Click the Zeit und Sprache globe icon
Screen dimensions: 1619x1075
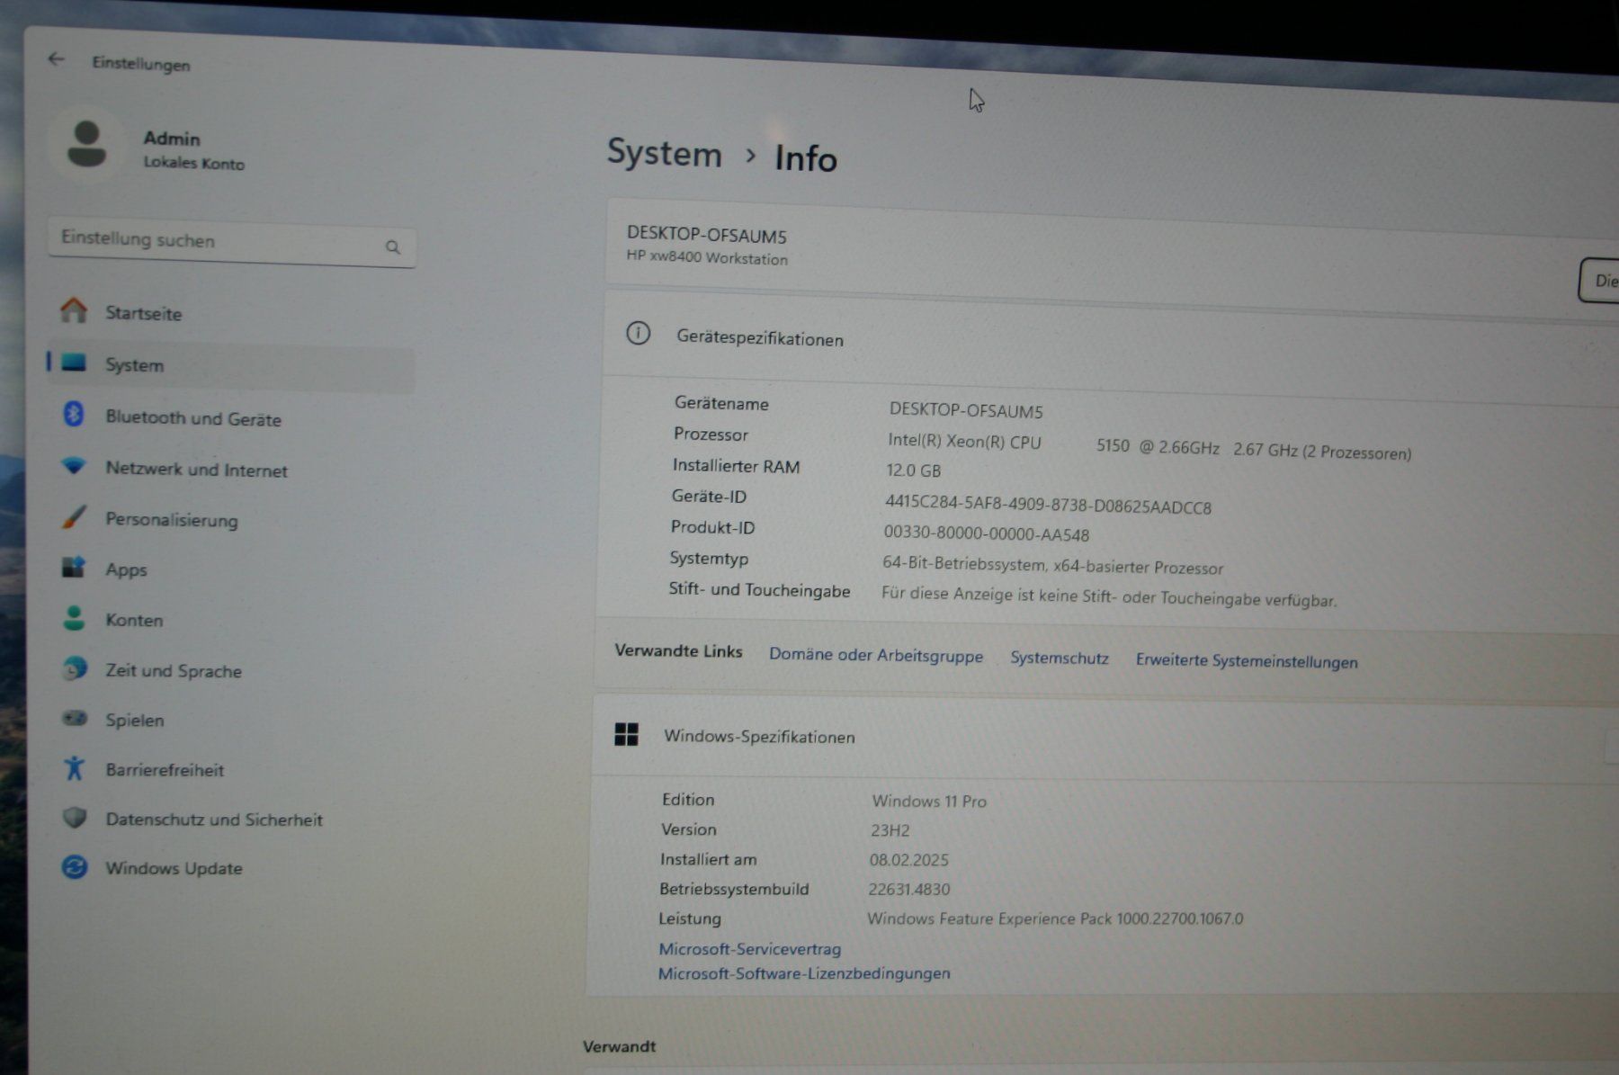(x=74, y=668)
